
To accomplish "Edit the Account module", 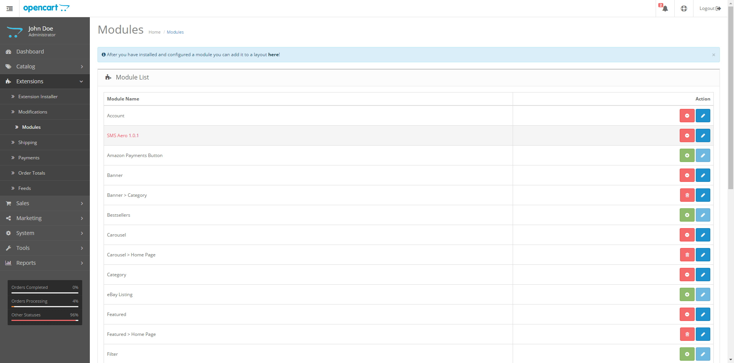I will tap(703, 116).
